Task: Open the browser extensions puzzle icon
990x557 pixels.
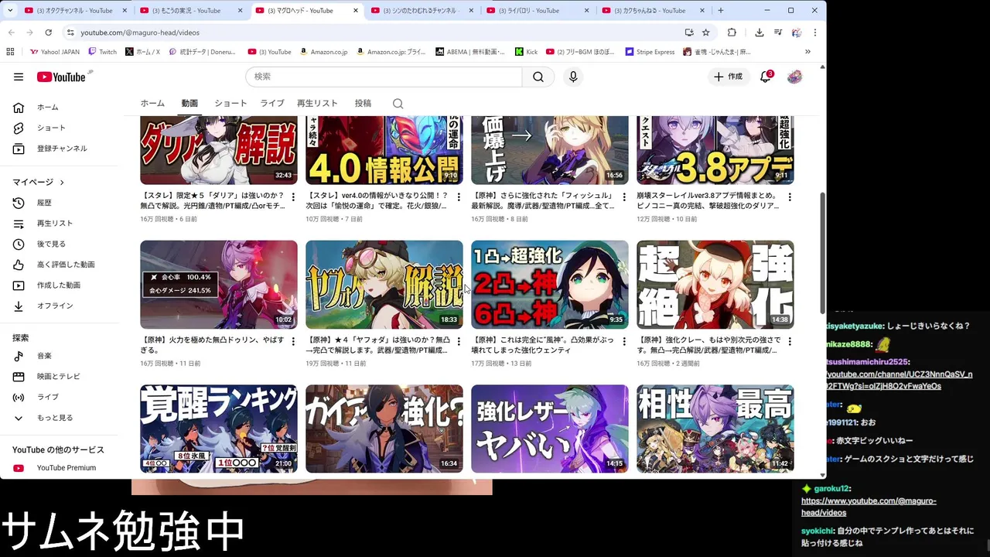Action: (x=732, y=32)
